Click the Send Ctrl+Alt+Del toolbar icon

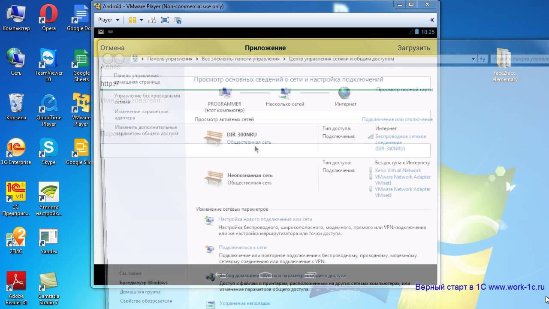152,20
